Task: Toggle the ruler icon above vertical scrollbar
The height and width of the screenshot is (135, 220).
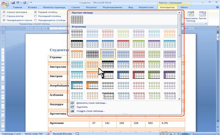Action: [x=218, y=29]
